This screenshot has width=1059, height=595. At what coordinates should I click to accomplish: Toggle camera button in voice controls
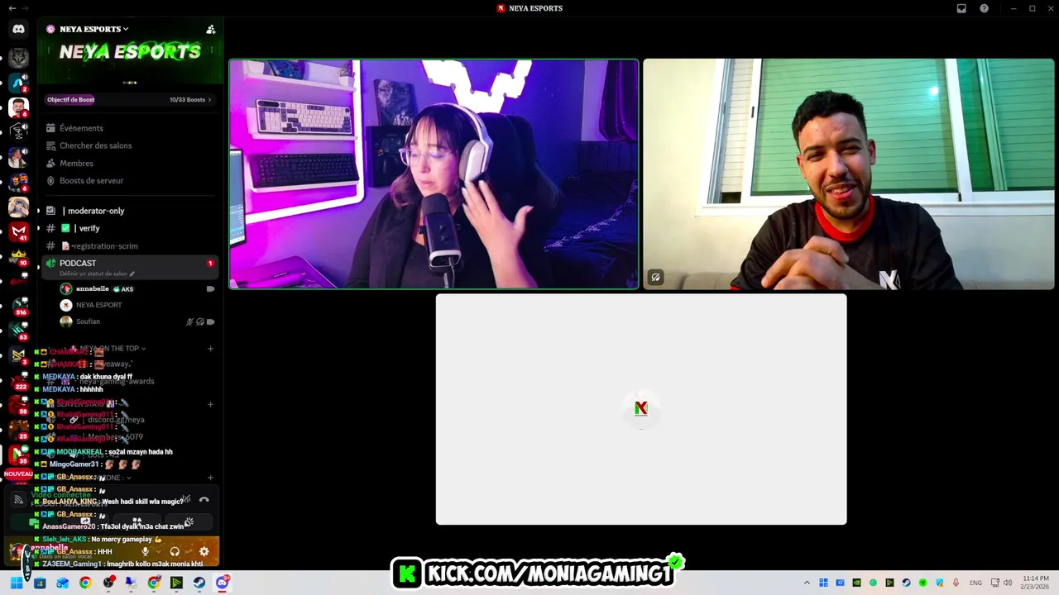[x=34, y=522]
